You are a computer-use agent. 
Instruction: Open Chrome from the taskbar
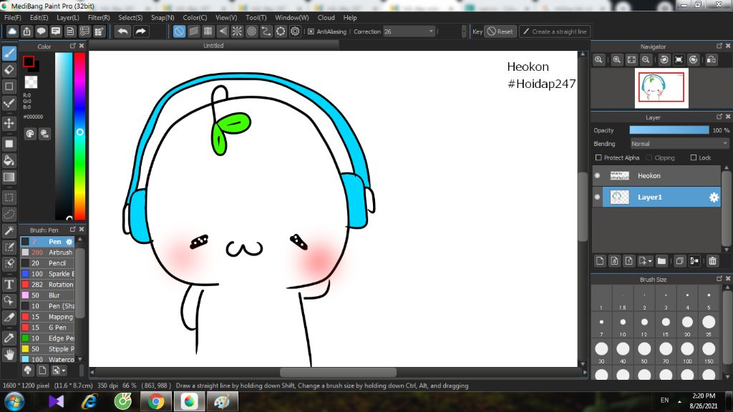[x=156, y=401]
